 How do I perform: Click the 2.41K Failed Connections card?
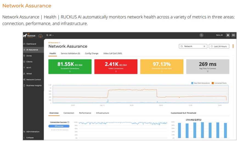click(x=116, y=66)
